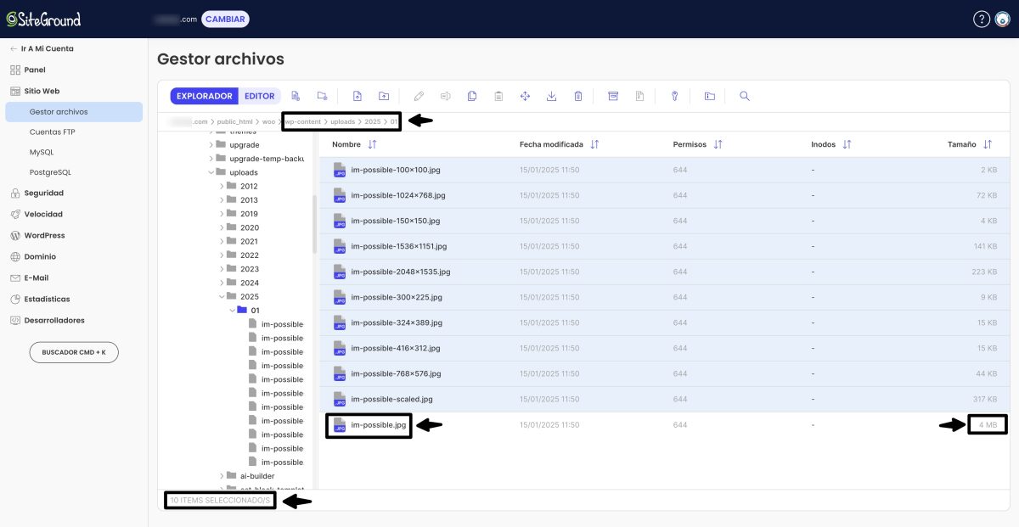
Task: Switch to the EDITOR mode
Action: pyautogui.click(x=260, y=96)
